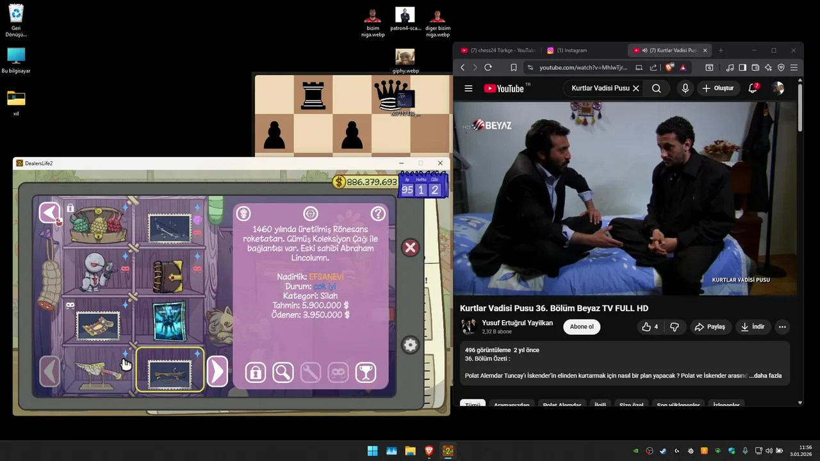This screenshot has height=461, width=820.
Task: Open YouTube notifications bell
Action: tap(753, 88)
